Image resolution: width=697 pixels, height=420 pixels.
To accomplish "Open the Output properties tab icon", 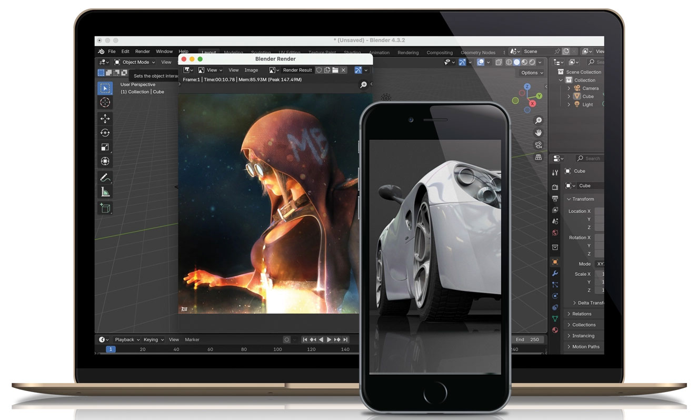I will pos(555,198).
